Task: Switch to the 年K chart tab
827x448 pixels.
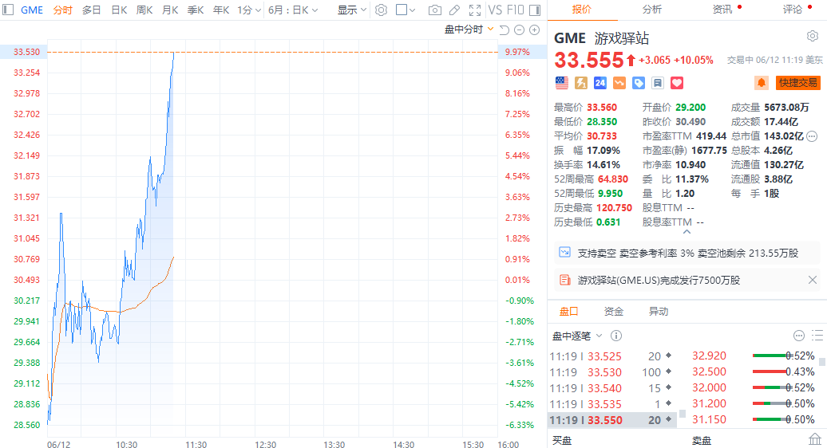Action: pos(221,10)
